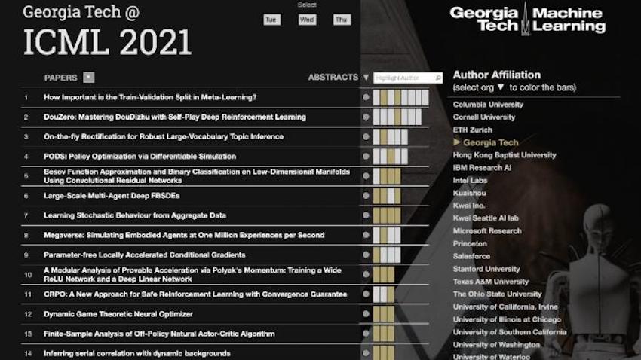The height and width of the screenshot is (360, 641).
Task: Open paper How Important is the Train-Validation Split
Action: [150, 97]
